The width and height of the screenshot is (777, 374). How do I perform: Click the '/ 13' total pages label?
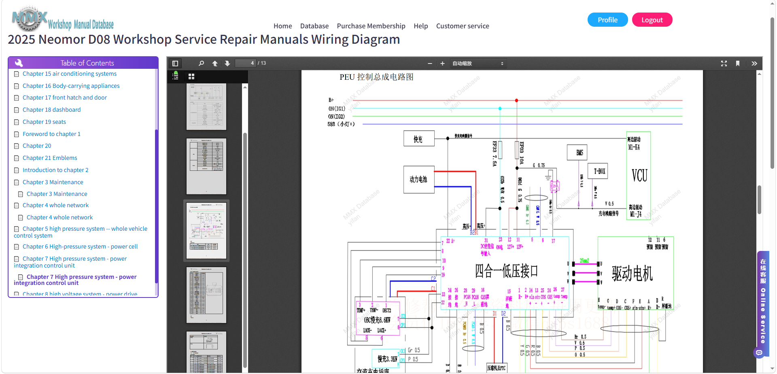click(x=262, y=63)
